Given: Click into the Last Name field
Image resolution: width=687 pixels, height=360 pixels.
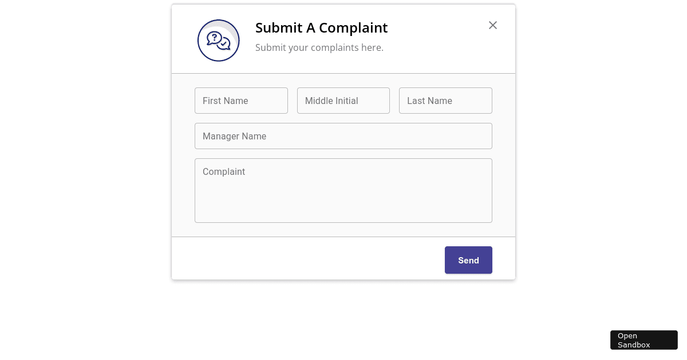Looking at the screenshot, I should pos(445,101).
